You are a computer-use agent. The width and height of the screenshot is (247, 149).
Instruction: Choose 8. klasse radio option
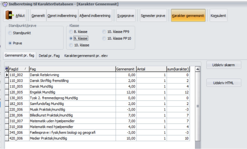coord(71,32)
